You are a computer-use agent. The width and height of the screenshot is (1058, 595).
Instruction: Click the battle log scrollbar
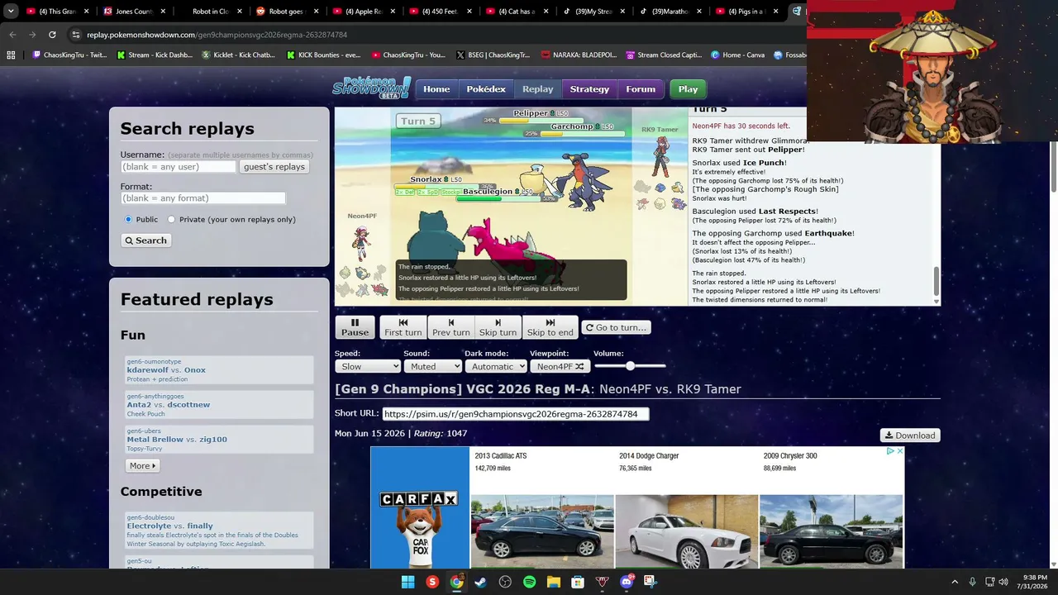point(936,280)
